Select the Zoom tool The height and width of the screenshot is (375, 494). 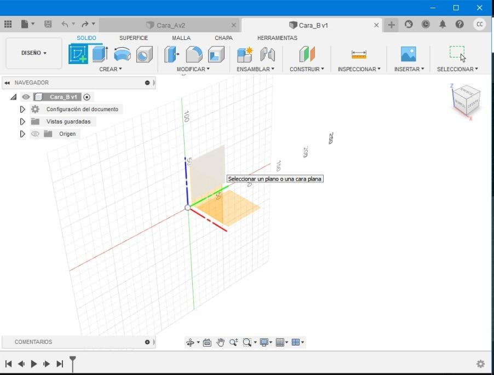point(234,342)
